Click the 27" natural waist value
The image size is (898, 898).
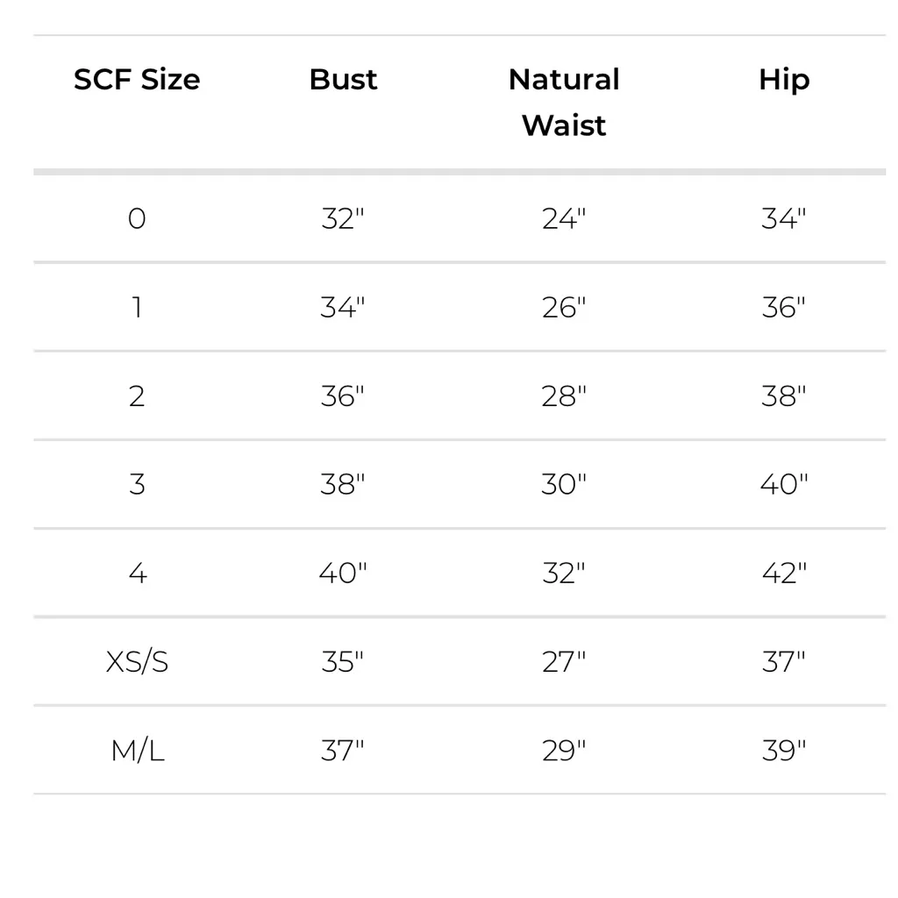pyautogui.click(x=563, y=661)
